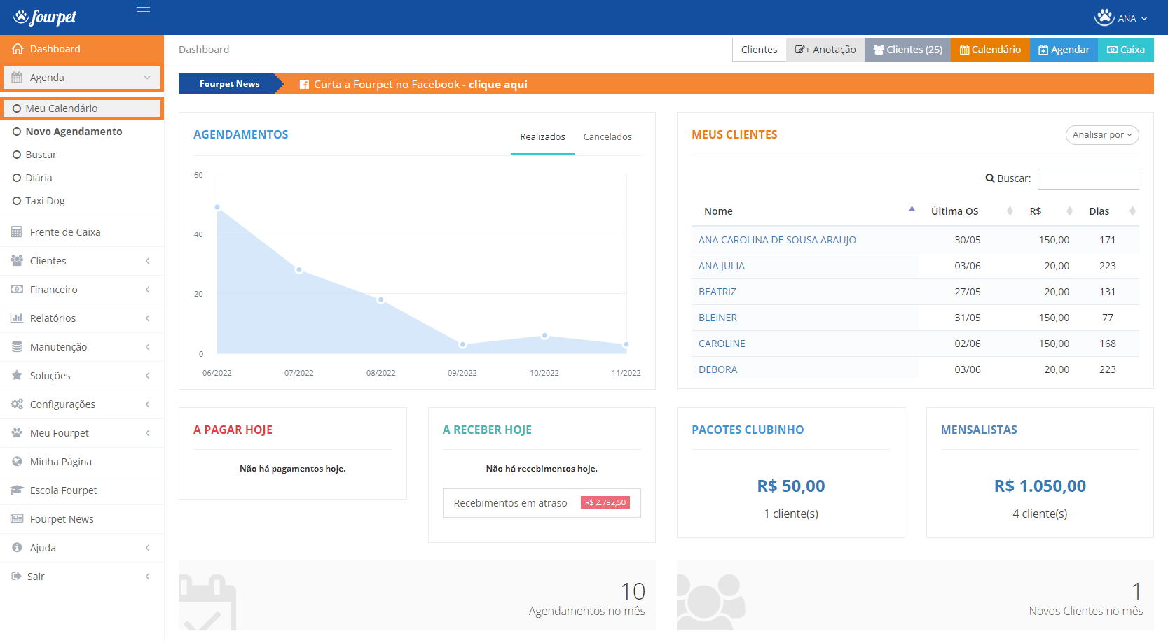The width and height of the screenshot is (1168, 643).
Task: Expand the Ajuda chevron
Action: coord(148,548)
